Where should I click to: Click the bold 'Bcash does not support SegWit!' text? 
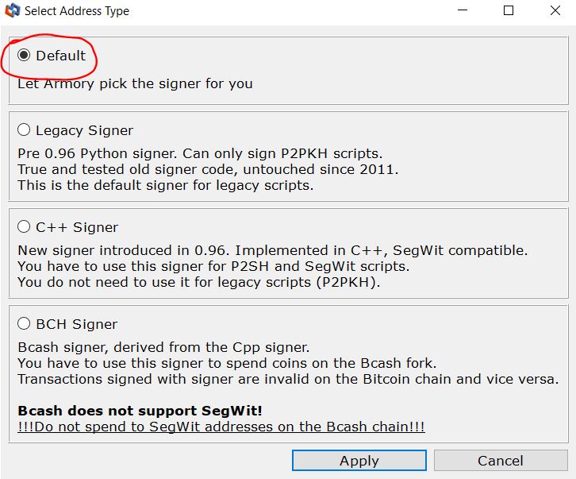point(140,411)
